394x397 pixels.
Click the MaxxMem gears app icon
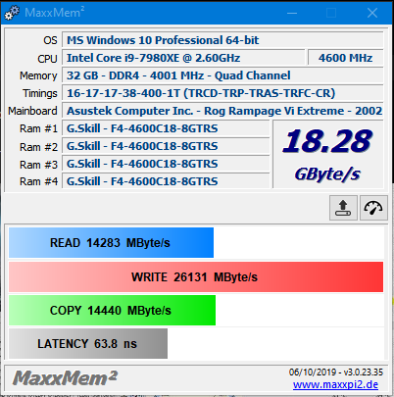tap(12, 13)
